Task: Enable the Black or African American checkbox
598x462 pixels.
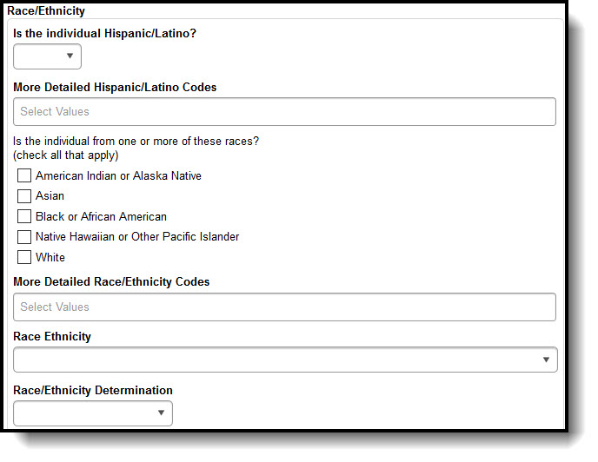Action: tap(24, 217)
